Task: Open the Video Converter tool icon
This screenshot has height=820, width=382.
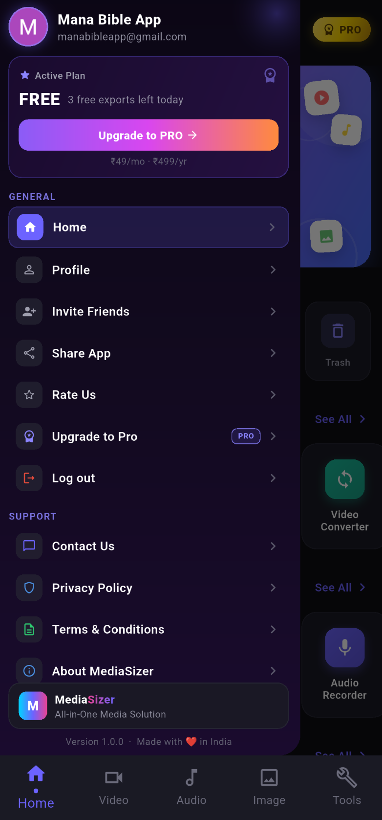Action: coord(345,479)
